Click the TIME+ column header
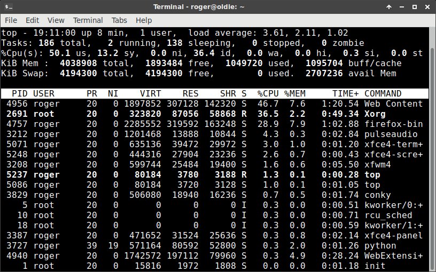Screen dimensions: 436x272 tap(346, 93)
